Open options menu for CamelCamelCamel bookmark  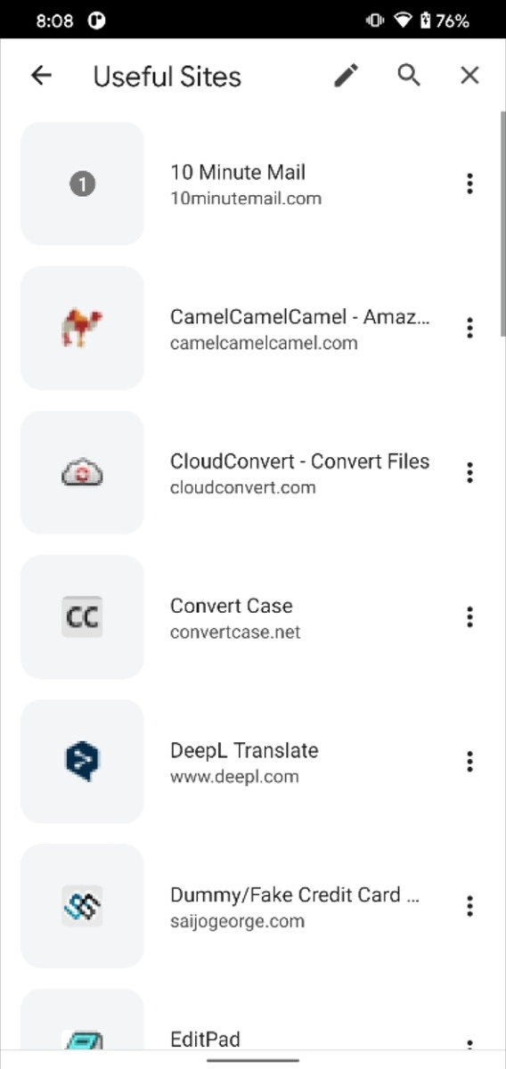pos(469,328)
